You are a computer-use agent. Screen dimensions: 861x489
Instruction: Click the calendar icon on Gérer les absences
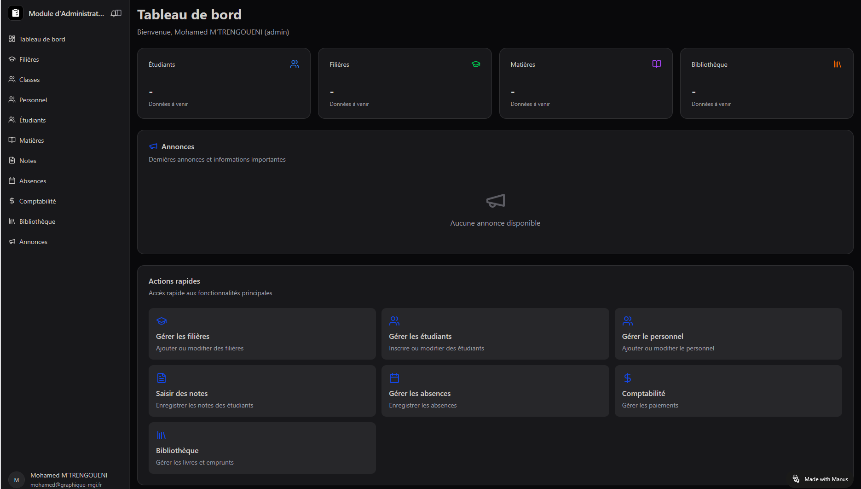(x=394, y=378)
